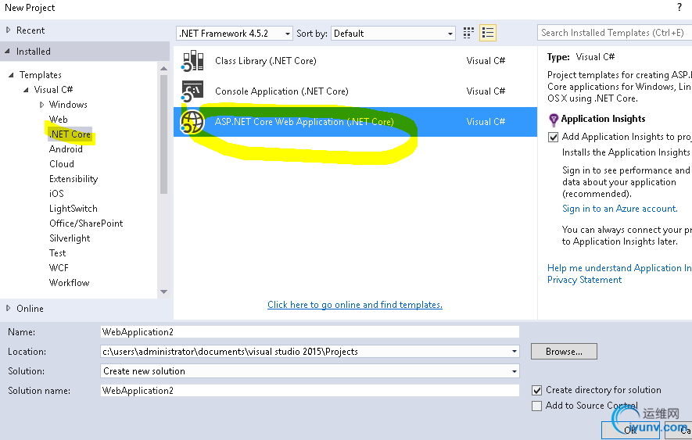Select the ASP.NET Core Web Application globe icon

click(x=192, y=122)
